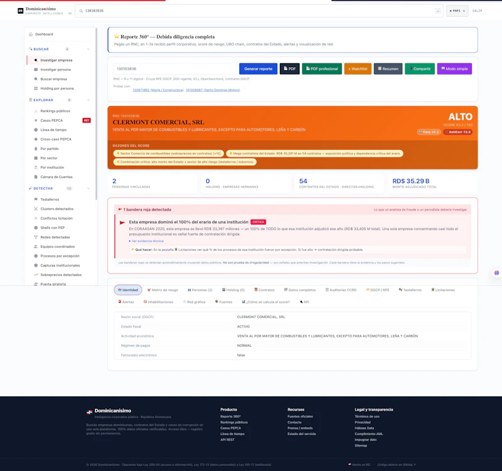Click the Buscar empresa sidebar icon
Viewport: 502px width, 471px height.
(36, 79)
